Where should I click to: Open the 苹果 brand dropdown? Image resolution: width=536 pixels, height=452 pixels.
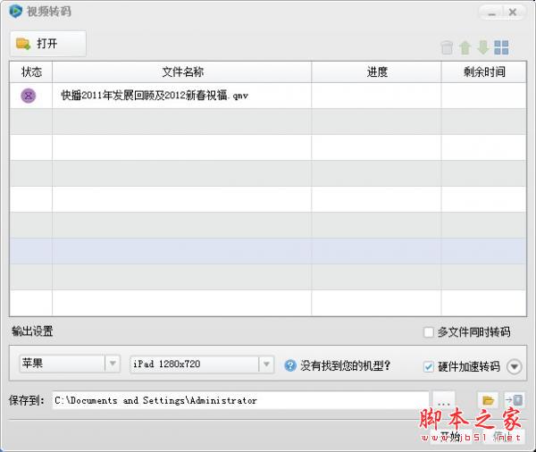click(70, 364)
